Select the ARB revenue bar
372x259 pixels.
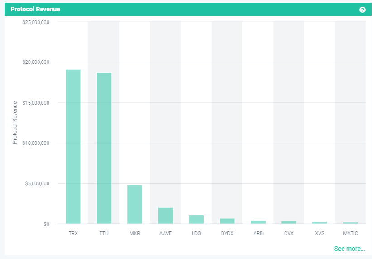258,222
